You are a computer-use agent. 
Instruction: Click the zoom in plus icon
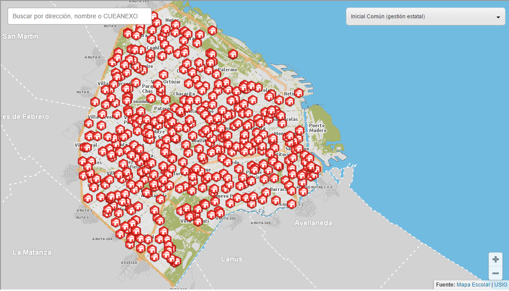(495, 259)
